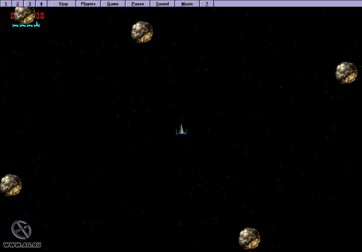Toggle the Music option in the menu bar
The image size is (362, 252).
[x=187, y=4]
